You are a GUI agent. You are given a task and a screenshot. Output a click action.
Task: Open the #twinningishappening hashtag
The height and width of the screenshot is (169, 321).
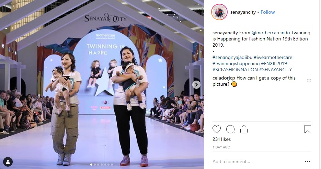(x=236, y=63)
